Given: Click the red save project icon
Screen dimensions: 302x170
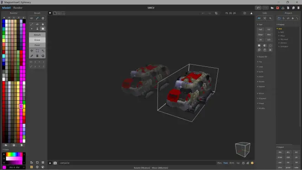Looking at the screenshot, I should click(x=278, y=8).
